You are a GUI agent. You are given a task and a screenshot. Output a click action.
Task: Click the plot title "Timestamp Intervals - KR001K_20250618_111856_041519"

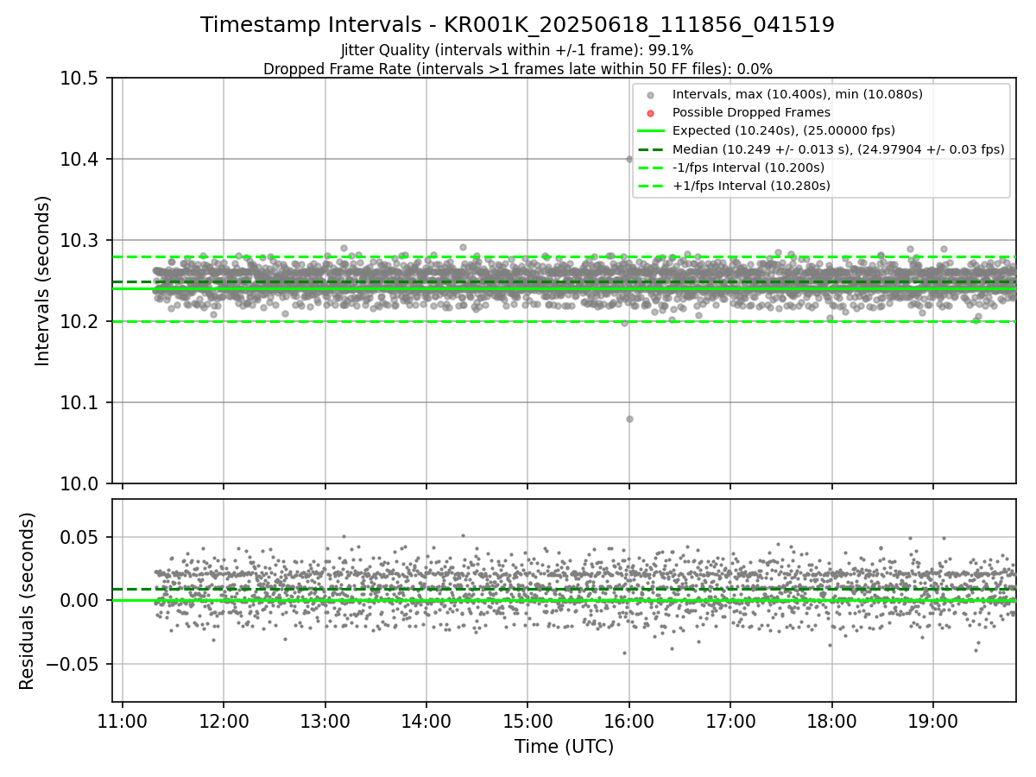tap(517, 25)
